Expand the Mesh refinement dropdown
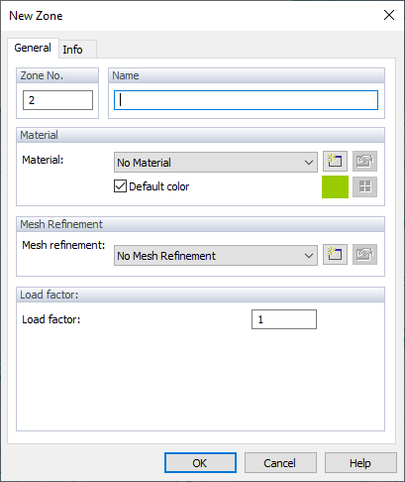Screen dimensions: 405x482 pos(216,255)
